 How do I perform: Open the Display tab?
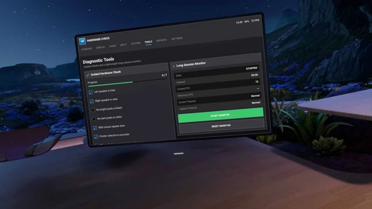(x=101, y=48)
